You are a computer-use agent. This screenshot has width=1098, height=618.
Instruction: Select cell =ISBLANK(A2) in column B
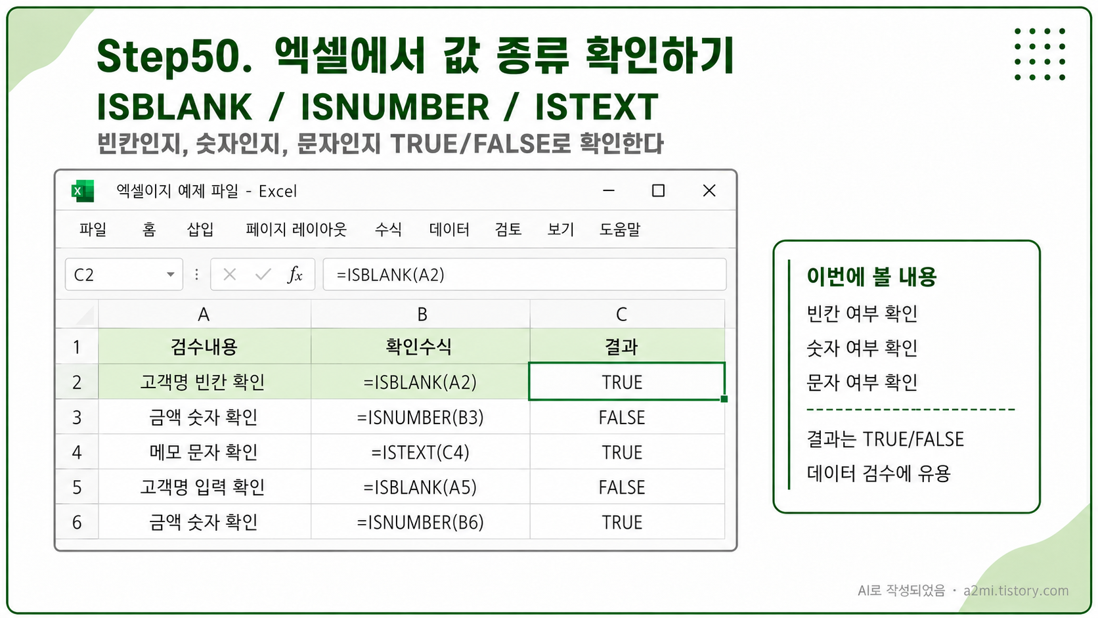click(x=420, y=382)
